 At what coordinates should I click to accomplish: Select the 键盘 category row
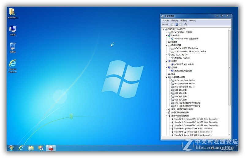click(173, 74)
